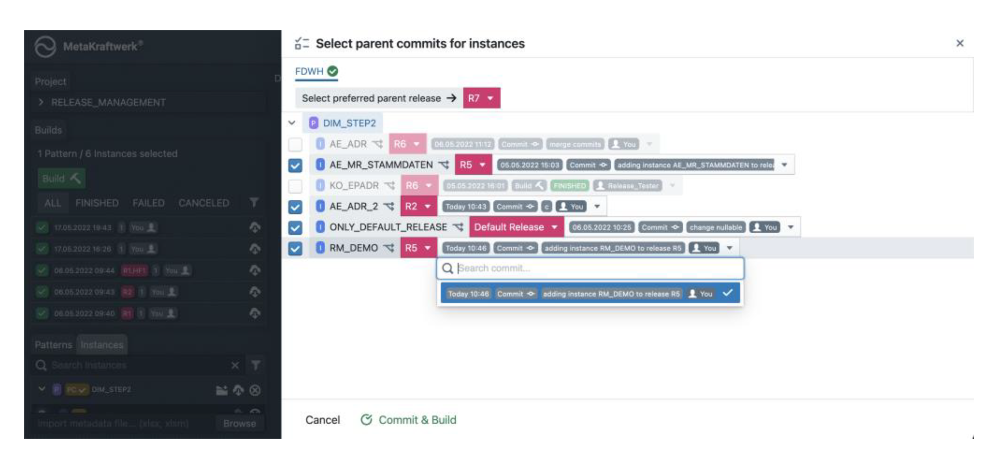The width and height of the screenshot is (998, 469).
Task: Click the branch icon next to AE_ADR_2
Action: click(x=389, y=206)
